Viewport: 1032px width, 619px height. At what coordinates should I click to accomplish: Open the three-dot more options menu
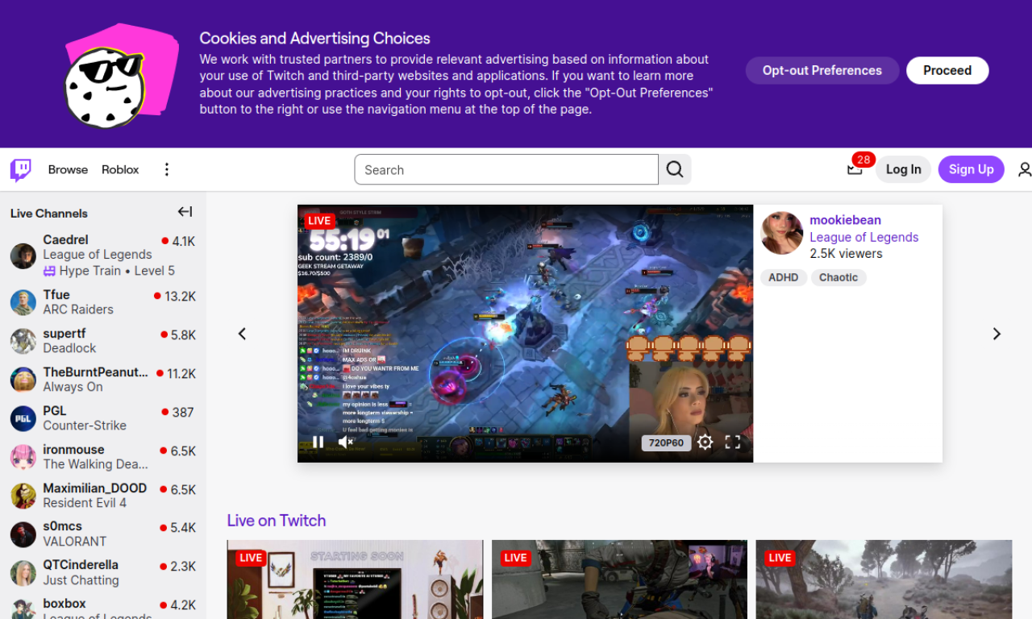(166, 169)
